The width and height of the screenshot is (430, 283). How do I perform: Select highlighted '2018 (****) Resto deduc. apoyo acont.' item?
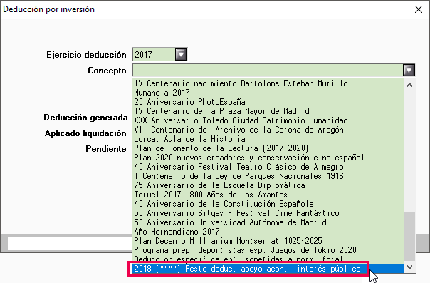(268, 269)
